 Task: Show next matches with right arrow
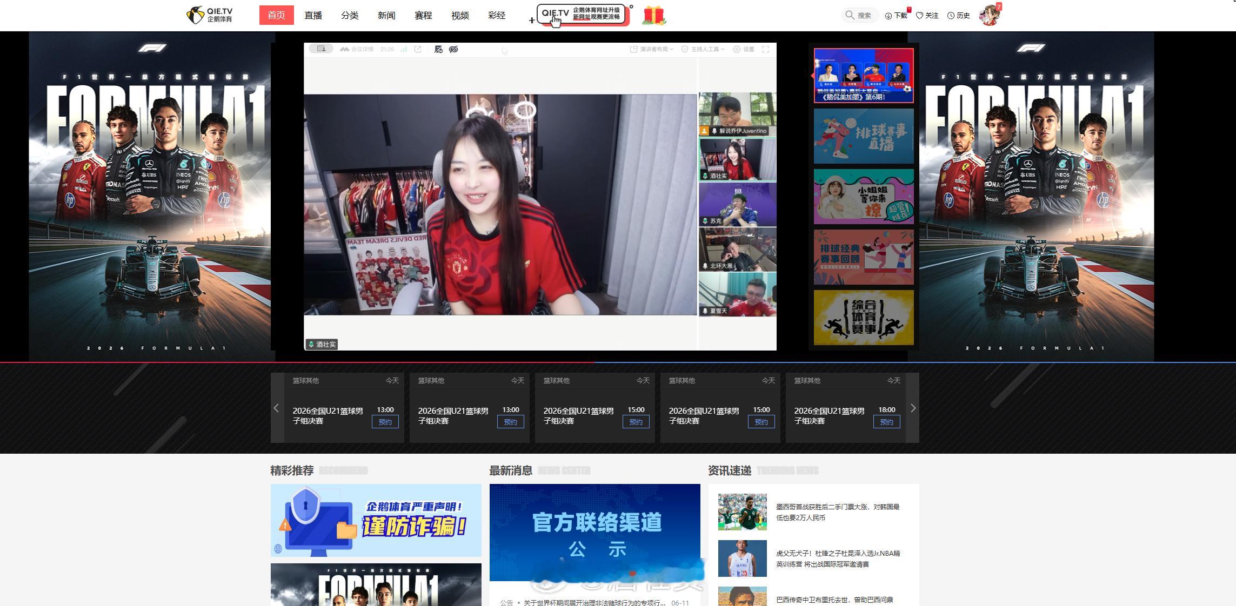coord(913,408)
